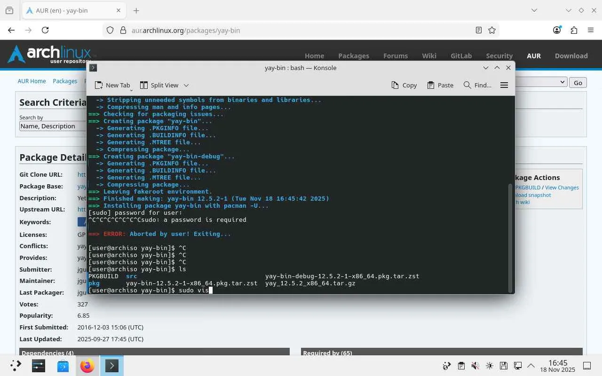Toggle Split View in Konsole
602x376 pixels.
click(x=159, y=85)
